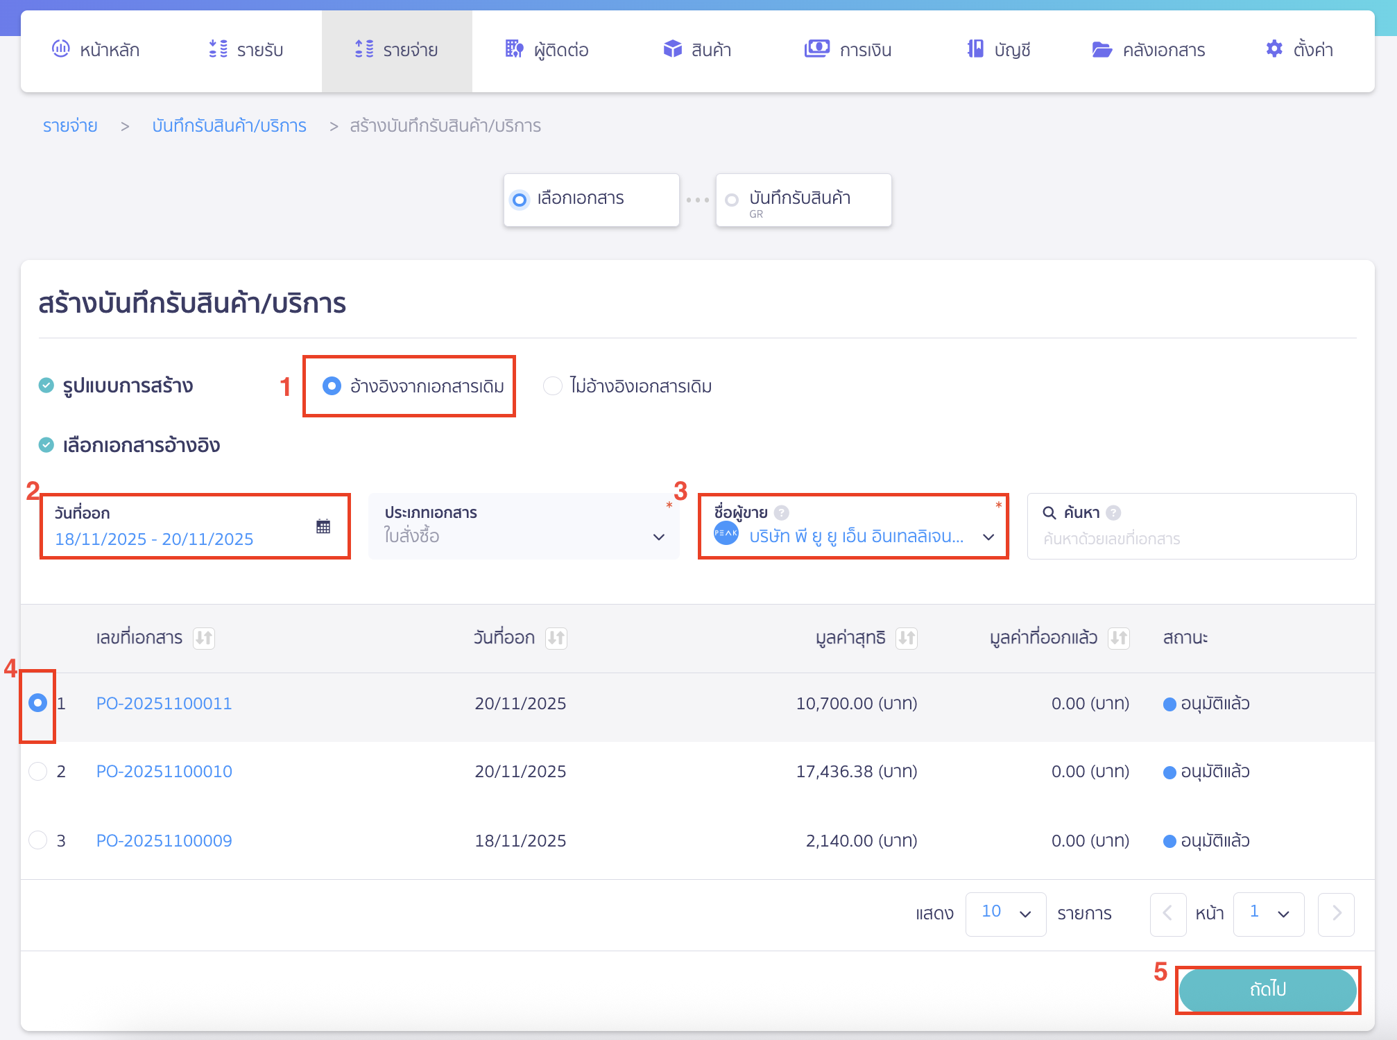Click the ถัดไป next button
The width and height of the screenshot is (1397, 1040).
click(1267, 989)
